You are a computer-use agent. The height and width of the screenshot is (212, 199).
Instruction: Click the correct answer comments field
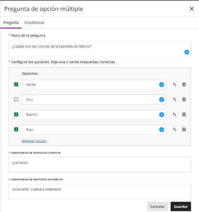[x=100, y=165]
